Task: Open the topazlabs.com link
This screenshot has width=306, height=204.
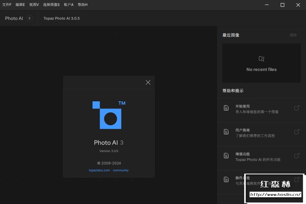Action: pos(99,170)
